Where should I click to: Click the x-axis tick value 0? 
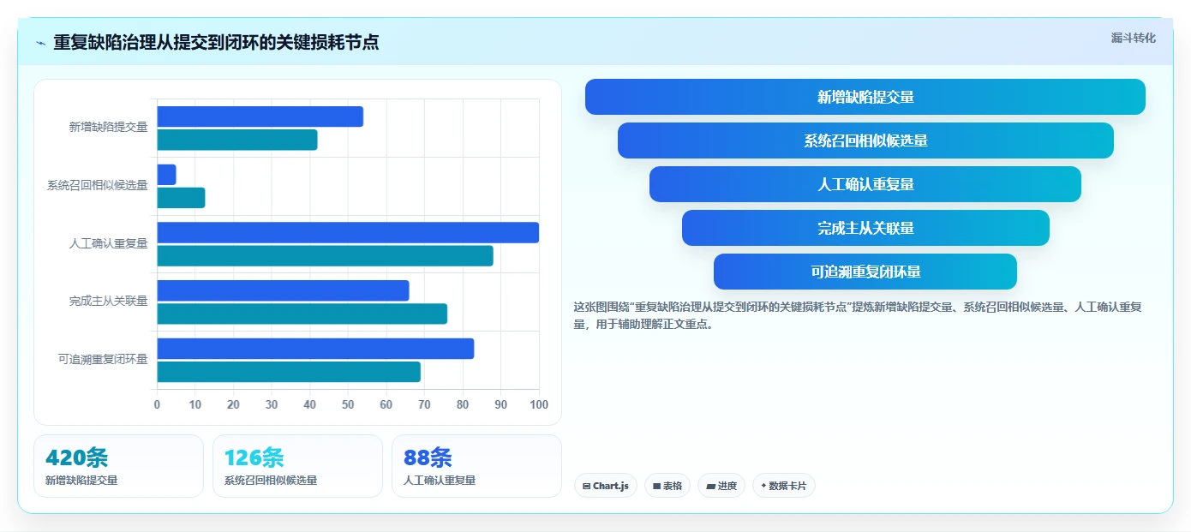157,404
